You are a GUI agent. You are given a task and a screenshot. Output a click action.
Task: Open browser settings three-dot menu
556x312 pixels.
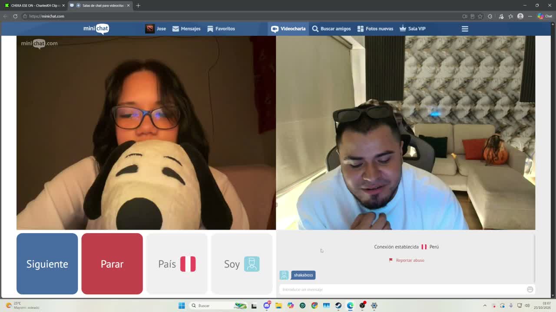click(530, 16)
